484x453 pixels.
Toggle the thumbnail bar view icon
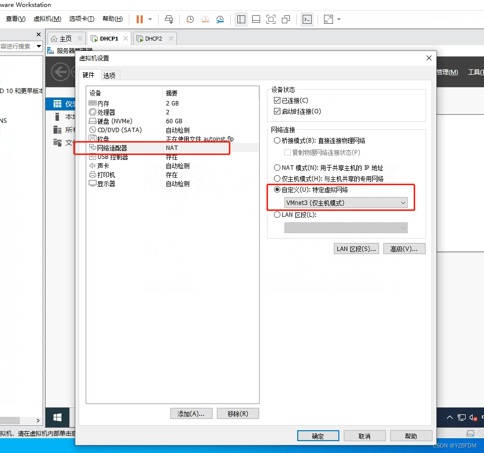tap(256, 19)
